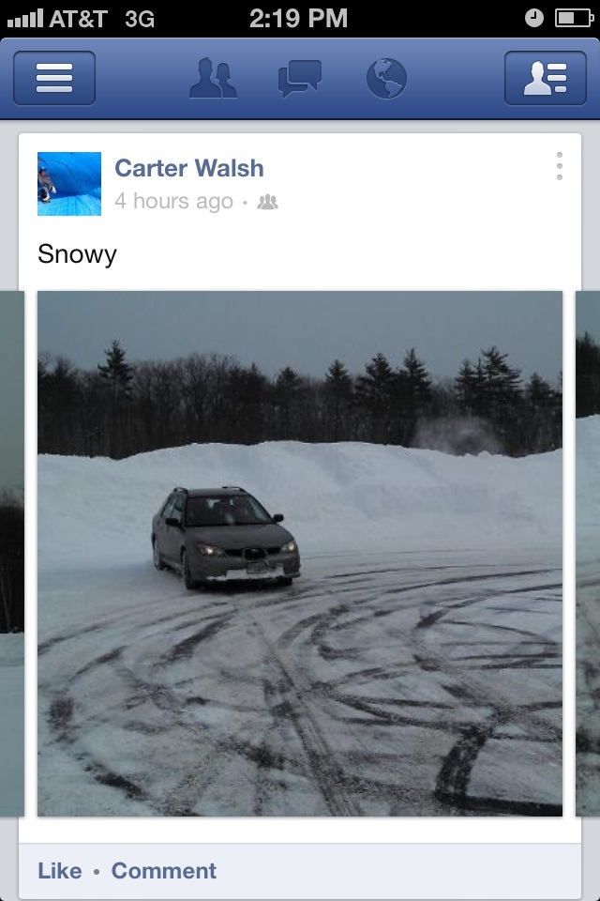The image size is (600, 901).
Task: Open the hamburger side menu
Action: tap(54, 78)
